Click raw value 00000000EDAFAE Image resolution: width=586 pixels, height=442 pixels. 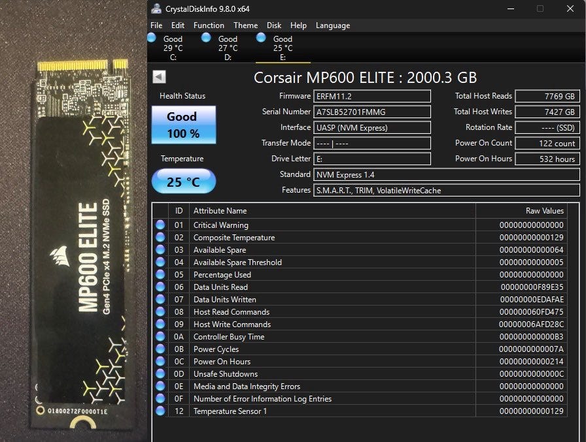(x=532, y=299)
